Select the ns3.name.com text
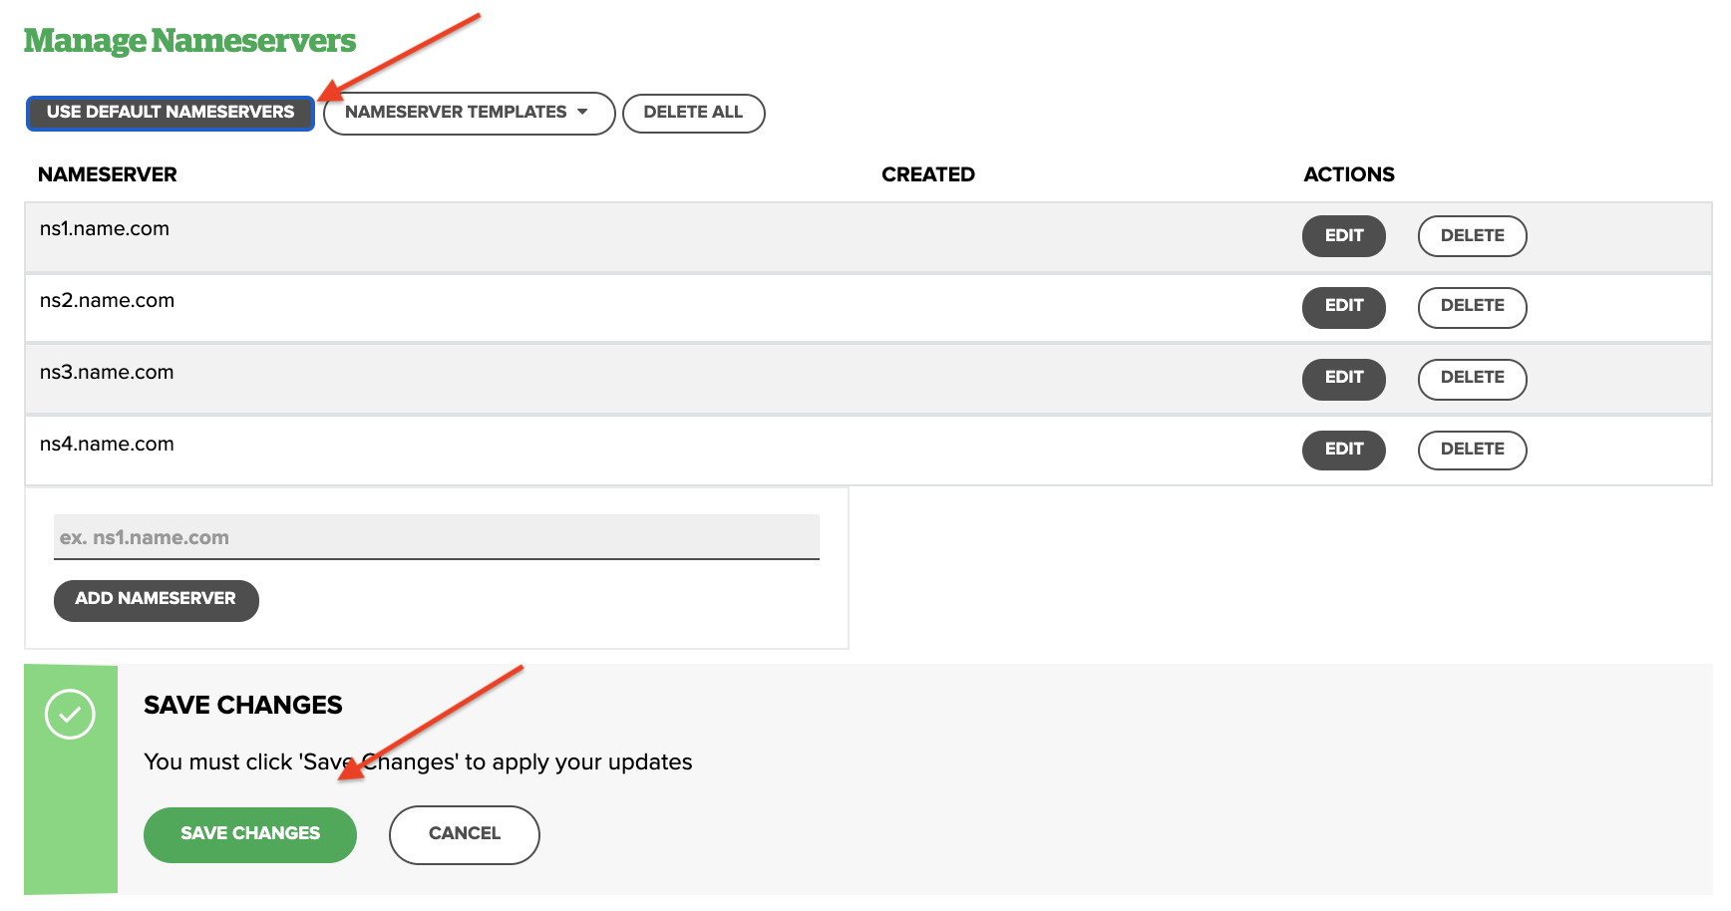 pos(107,373)
